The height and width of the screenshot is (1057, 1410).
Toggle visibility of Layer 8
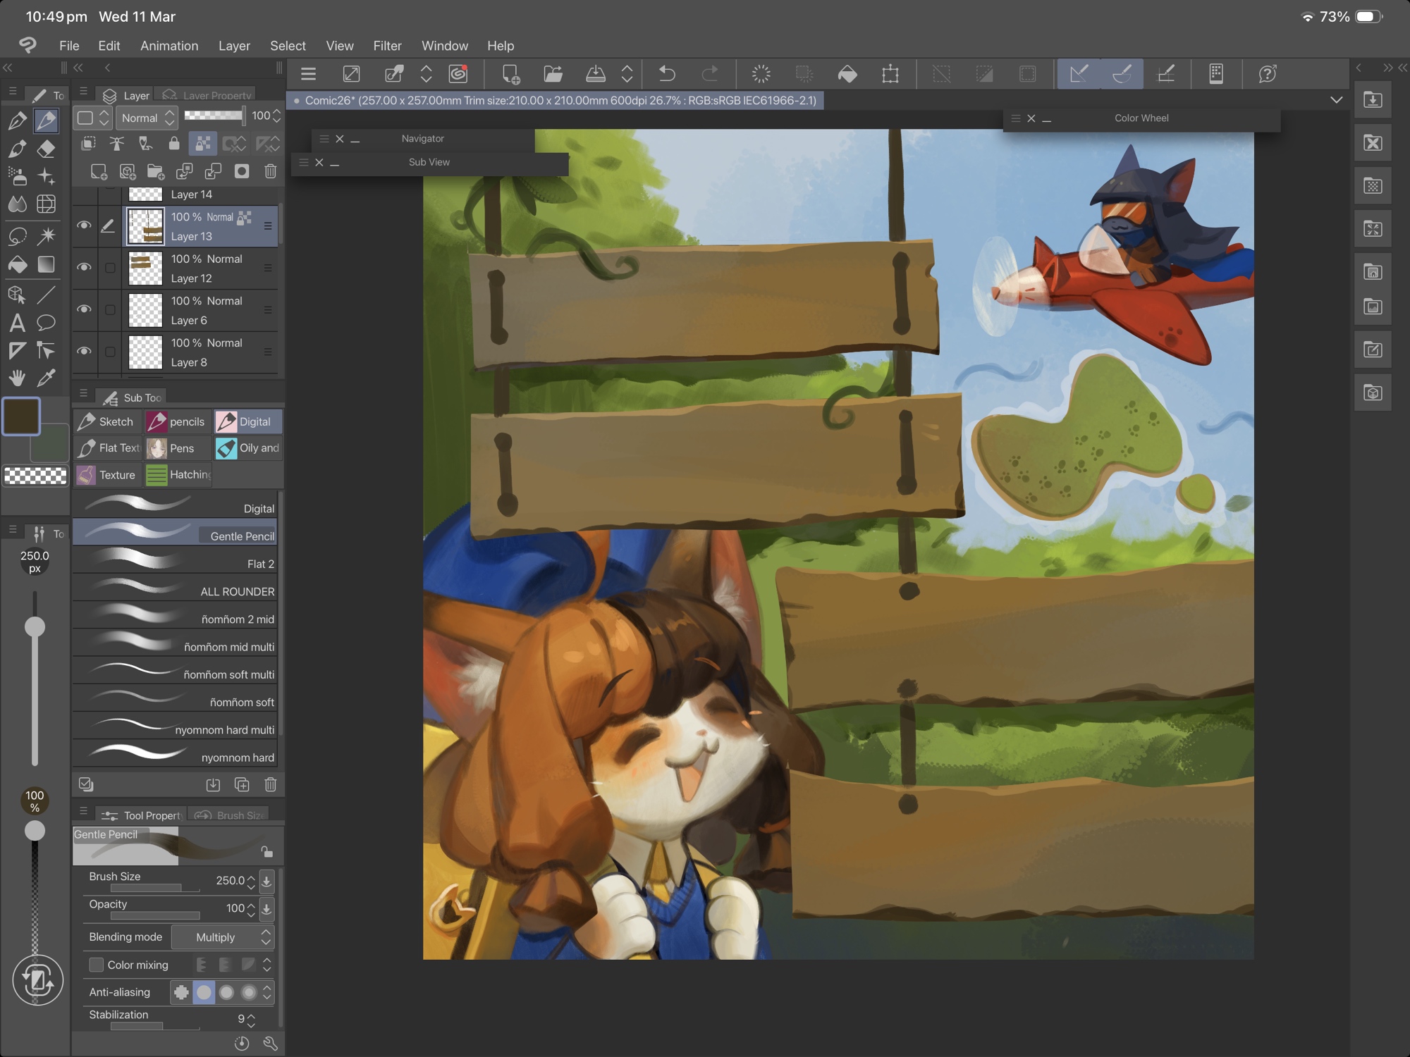[x=84, y=352]
